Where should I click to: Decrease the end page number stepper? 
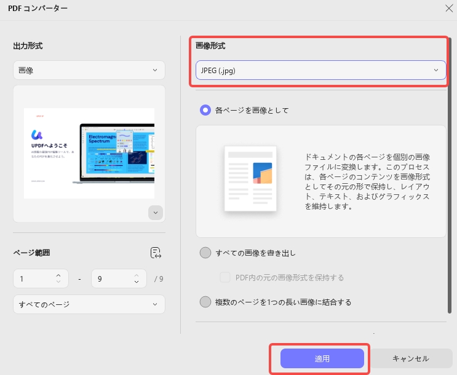point(137,282)
